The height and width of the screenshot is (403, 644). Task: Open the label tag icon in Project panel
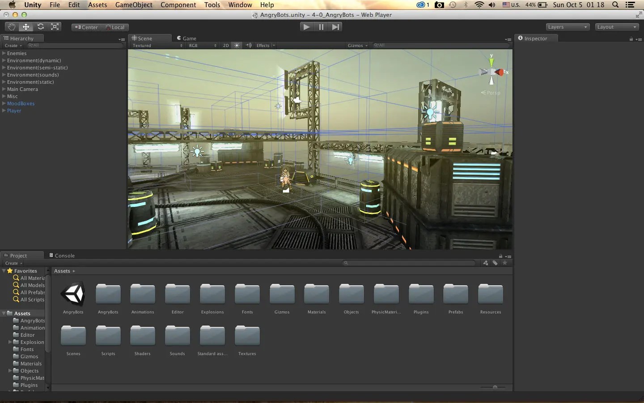(495, 263)
